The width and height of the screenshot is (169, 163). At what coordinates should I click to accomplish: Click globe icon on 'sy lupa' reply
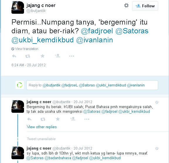[157, 148]
